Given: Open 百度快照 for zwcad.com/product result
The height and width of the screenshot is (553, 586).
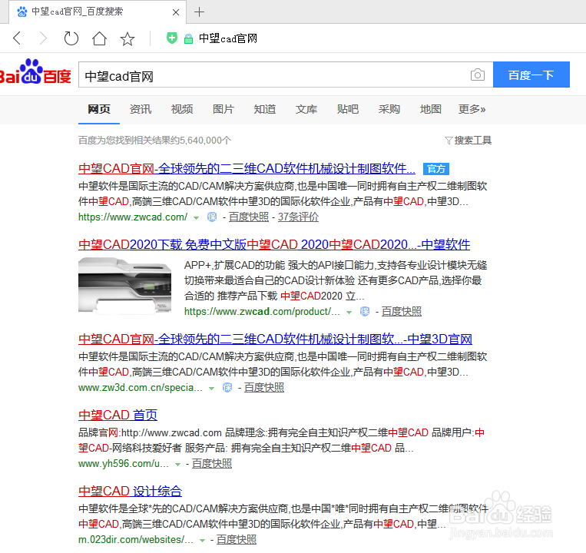Looking at the screenshot, I should pos(402,312).
